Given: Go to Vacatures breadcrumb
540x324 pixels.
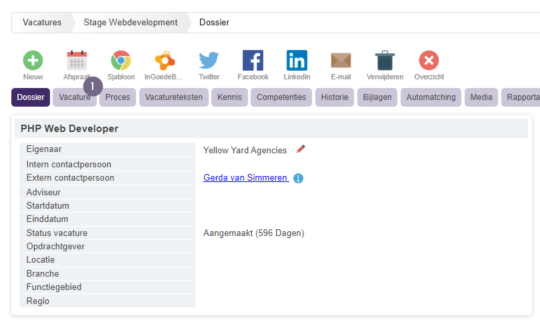Looking at the screenshot, I should 42,23.
